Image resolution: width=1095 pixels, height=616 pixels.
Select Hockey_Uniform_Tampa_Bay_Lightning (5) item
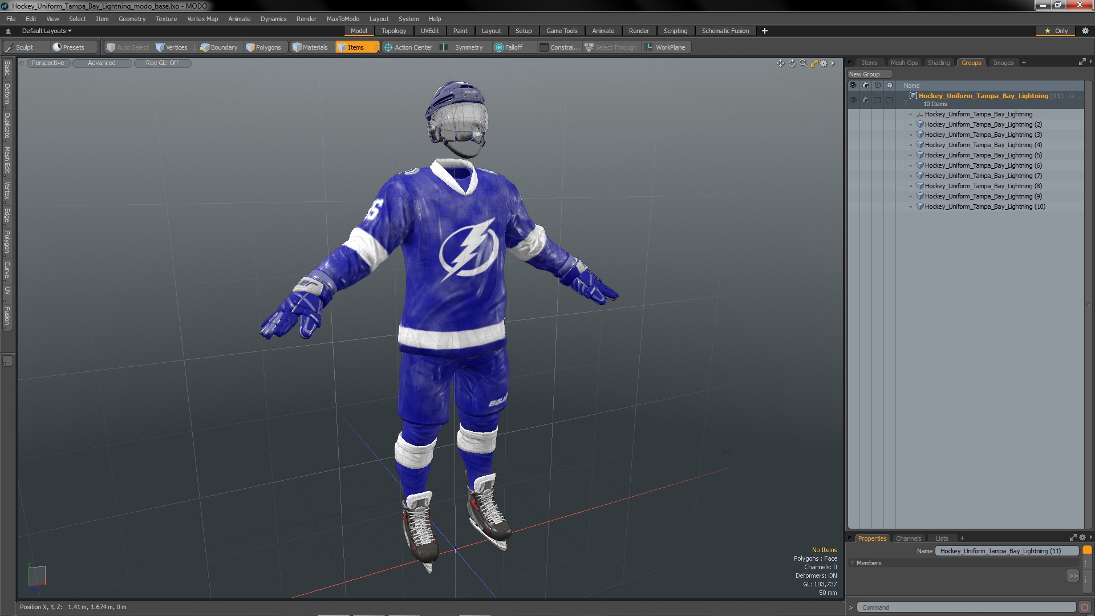tap(983, 155)
